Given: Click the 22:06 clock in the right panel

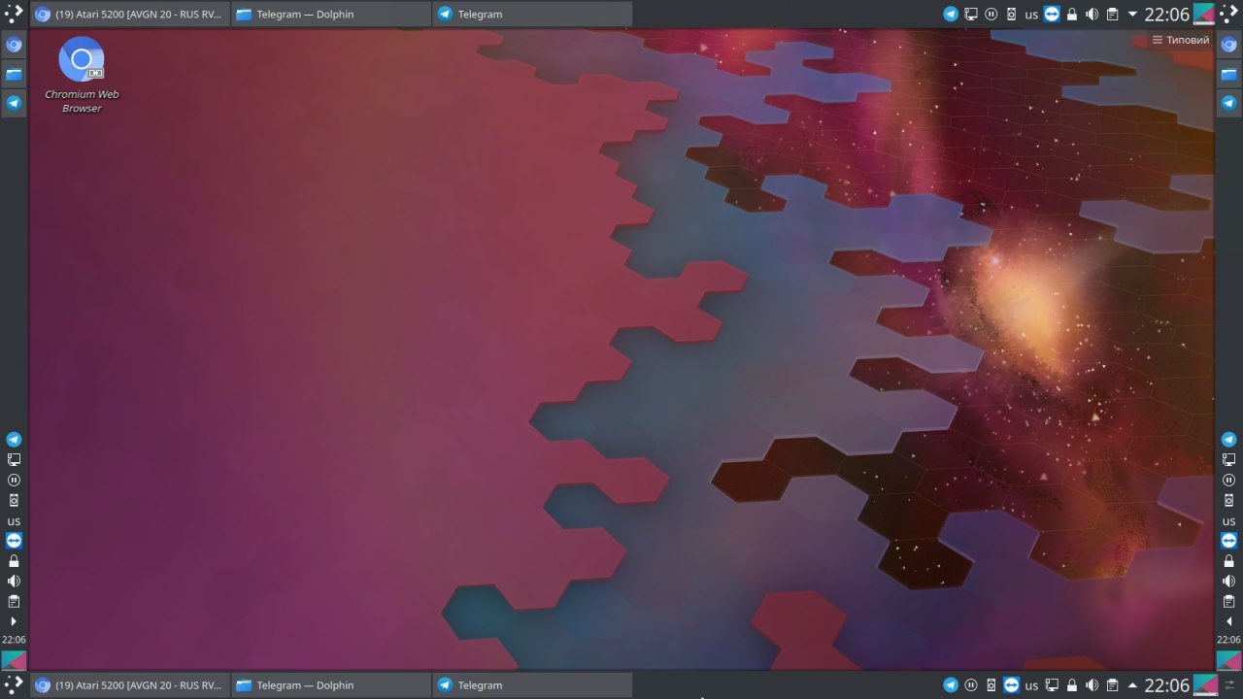Looking at the screenshot, I should 1228,640.
